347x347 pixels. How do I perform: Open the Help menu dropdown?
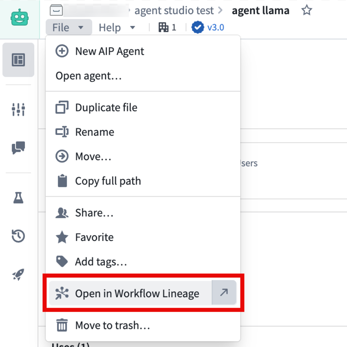click(117, 27)
